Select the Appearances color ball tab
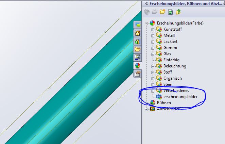The height and width of the screenshot is (144, 225). coord(138,66)
